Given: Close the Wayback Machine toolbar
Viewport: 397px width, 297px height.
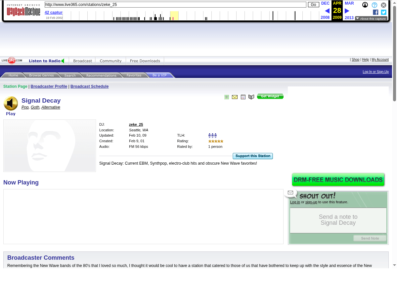Looking at the screenshot, I should (383, 5).
